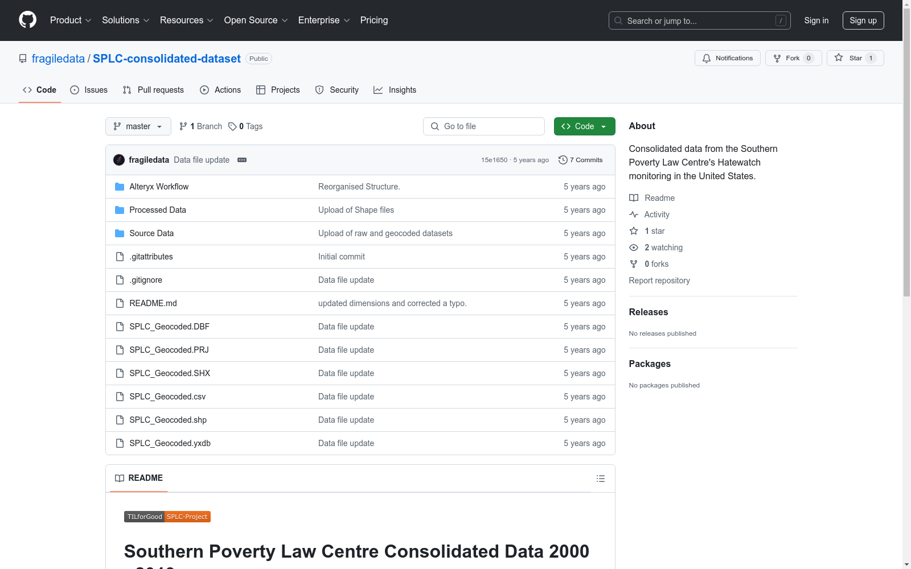Open SPLC_Geocoded.yxdb file
This screenshot has height=569, width=911.
coord(170,443)
